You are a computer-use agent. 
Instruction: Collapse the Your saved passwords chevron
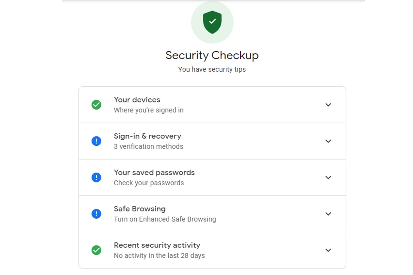(328, 177)
